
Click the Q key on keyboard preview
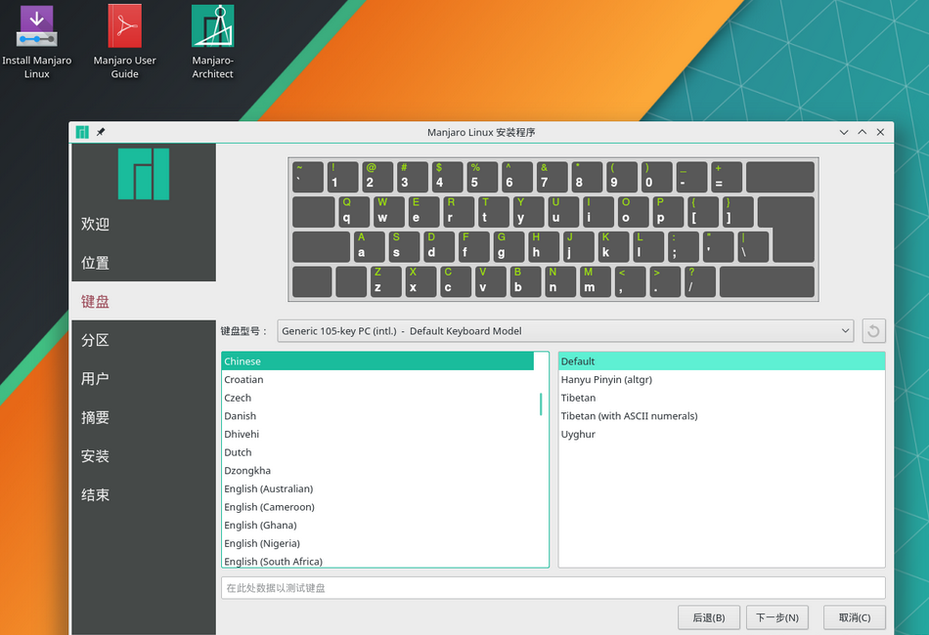pos(354,211)
